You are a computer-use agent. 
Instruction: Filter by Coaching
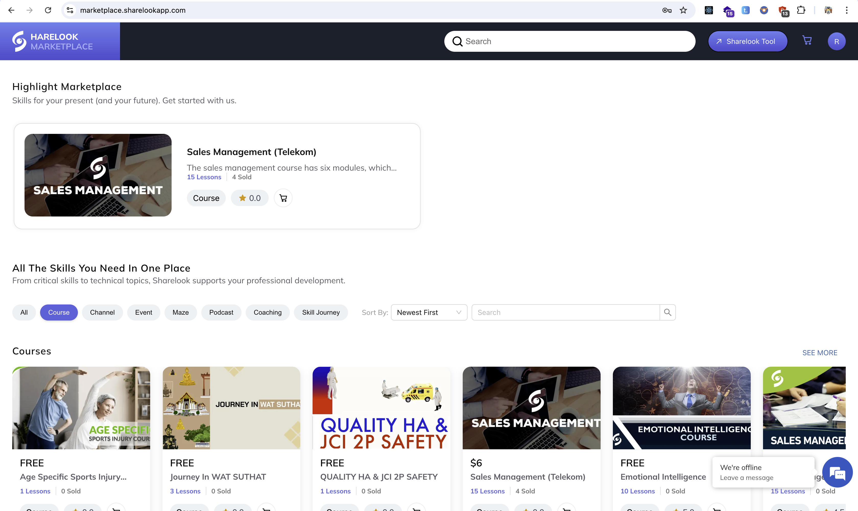click(268, 312)
